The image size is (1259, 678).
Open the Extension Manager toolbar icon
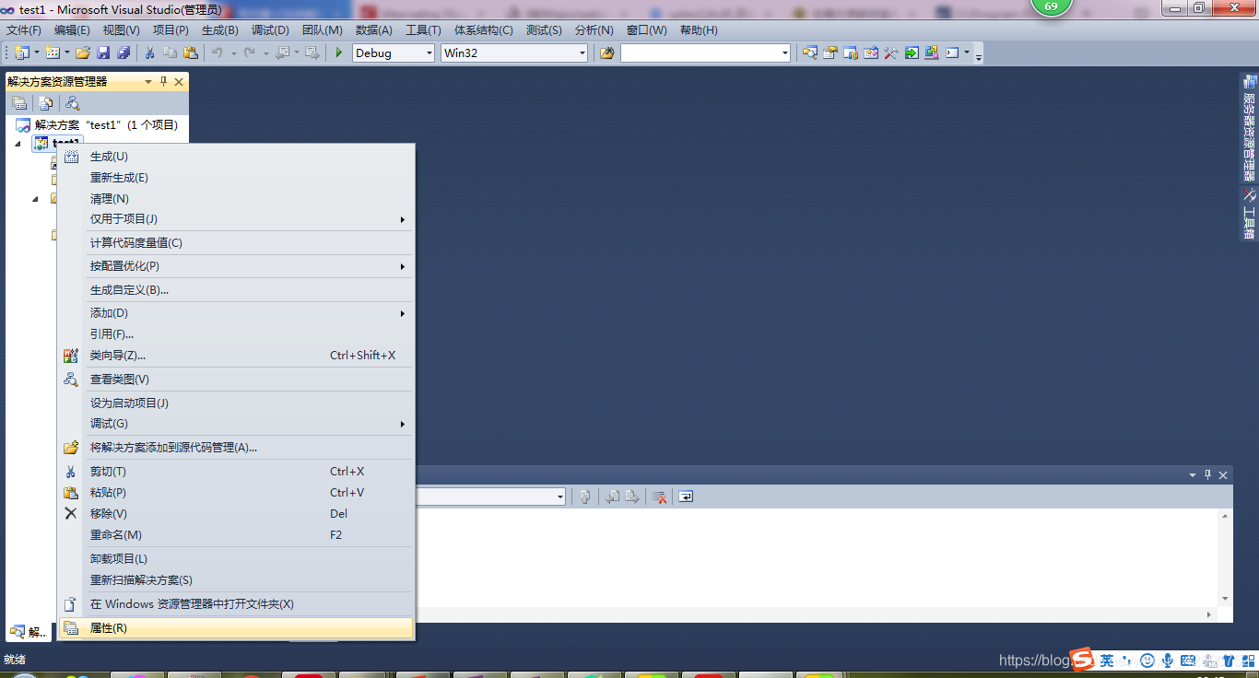(932, 53)
